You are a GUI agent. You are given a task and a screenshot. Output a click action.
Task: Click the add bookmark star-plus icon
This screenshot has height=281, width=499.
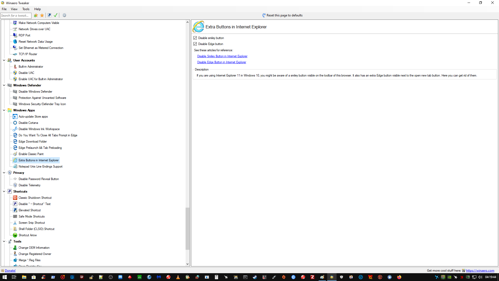36,15
